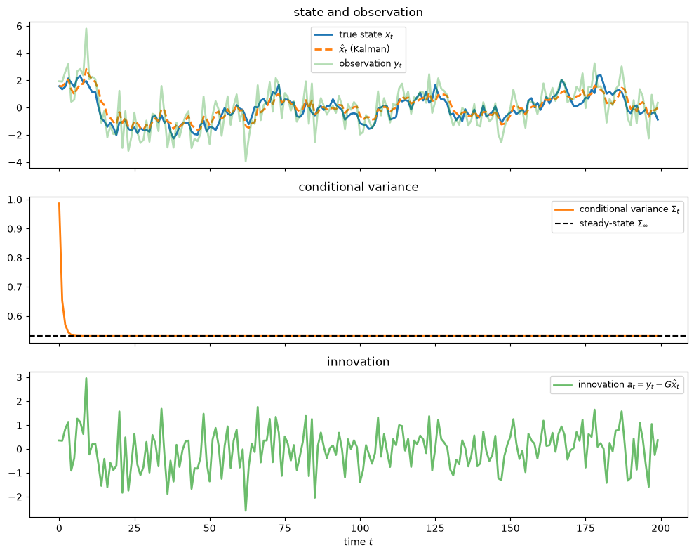Image resolution: width=694 pixels, height=555 pixels.
Task: Click x-axis tick label "25"
Action: tap(134, 528)
